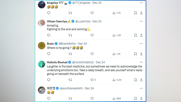Image resolution: width=181 pixels, height=102 pixels.
Task: Share Uttam Samriya's tweet
Action: [x=141, y=35]
